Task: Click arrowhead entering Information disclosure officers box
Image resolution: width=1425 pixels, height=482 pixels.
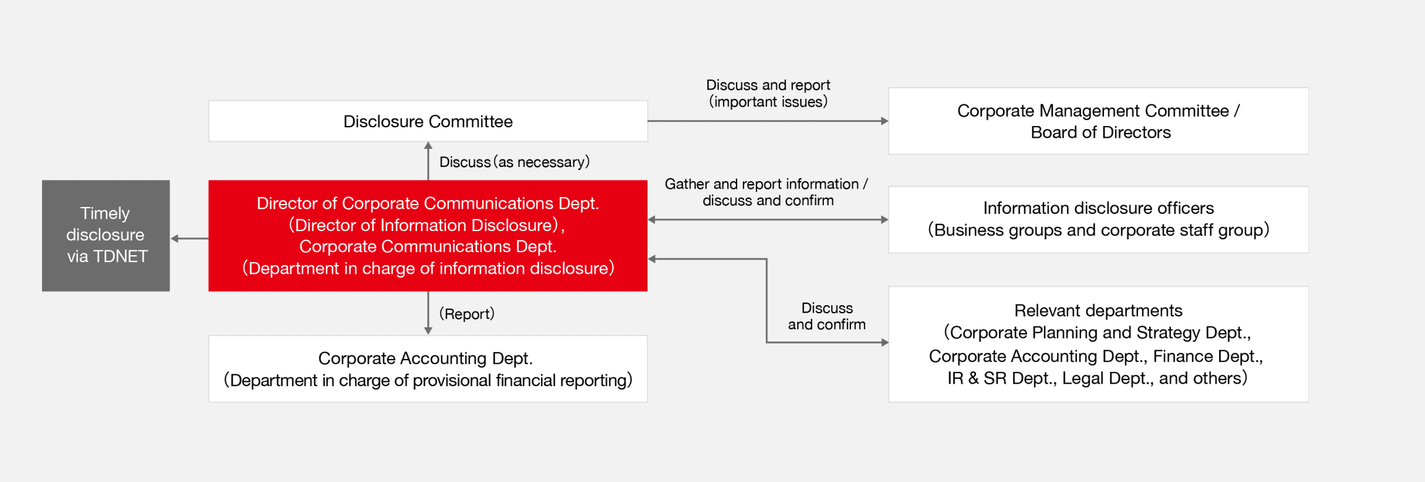Action: [884, 219]
